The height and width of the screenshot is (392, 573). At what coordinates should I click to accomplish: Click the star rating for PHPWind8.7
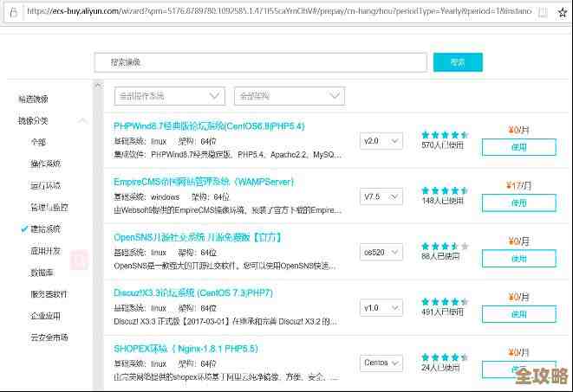[444, 135]
